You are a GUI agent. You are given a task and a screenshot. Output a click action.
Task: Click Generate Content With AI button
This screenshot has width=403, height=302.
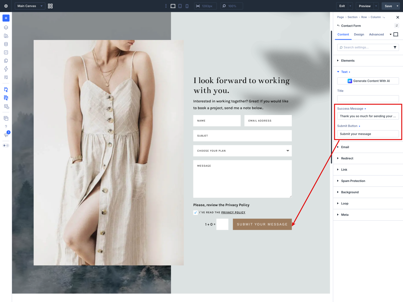[x=368, y=81]
